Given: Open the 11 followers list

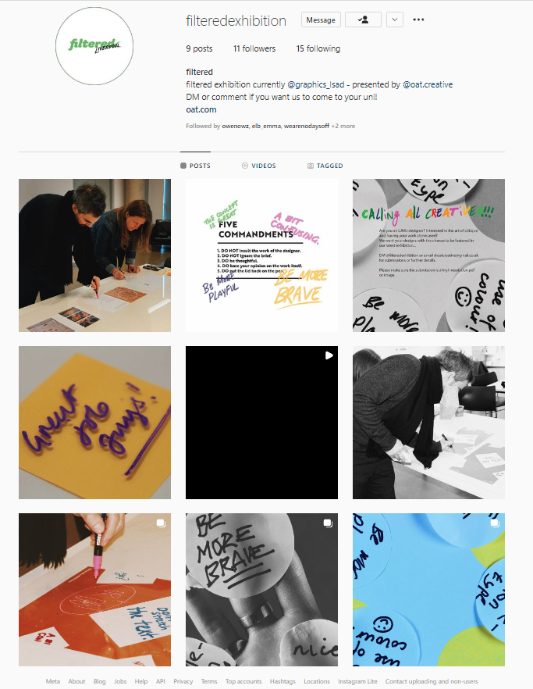Looking at the screenshot, I should point(254,48).
